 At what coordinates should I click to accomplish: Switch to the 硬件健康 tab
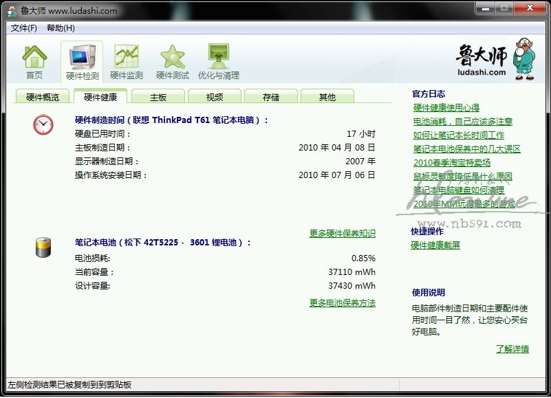coord(100,97)
